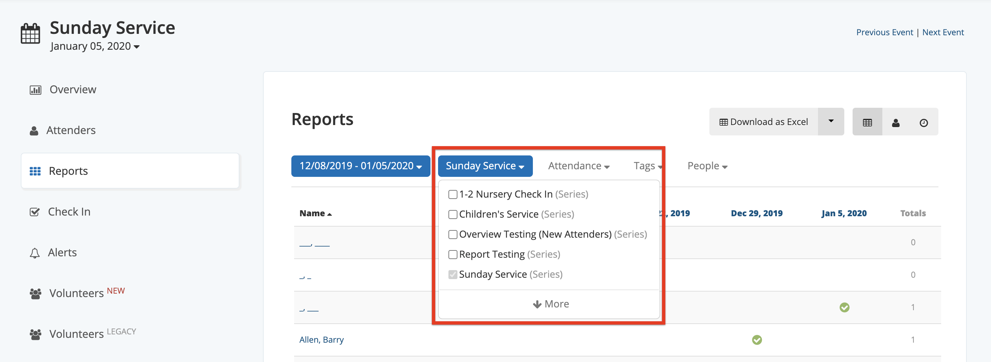The width and height of the screenshot is (991, 362).
Task: Go to Attenders in sidebar
Action: 71,131
